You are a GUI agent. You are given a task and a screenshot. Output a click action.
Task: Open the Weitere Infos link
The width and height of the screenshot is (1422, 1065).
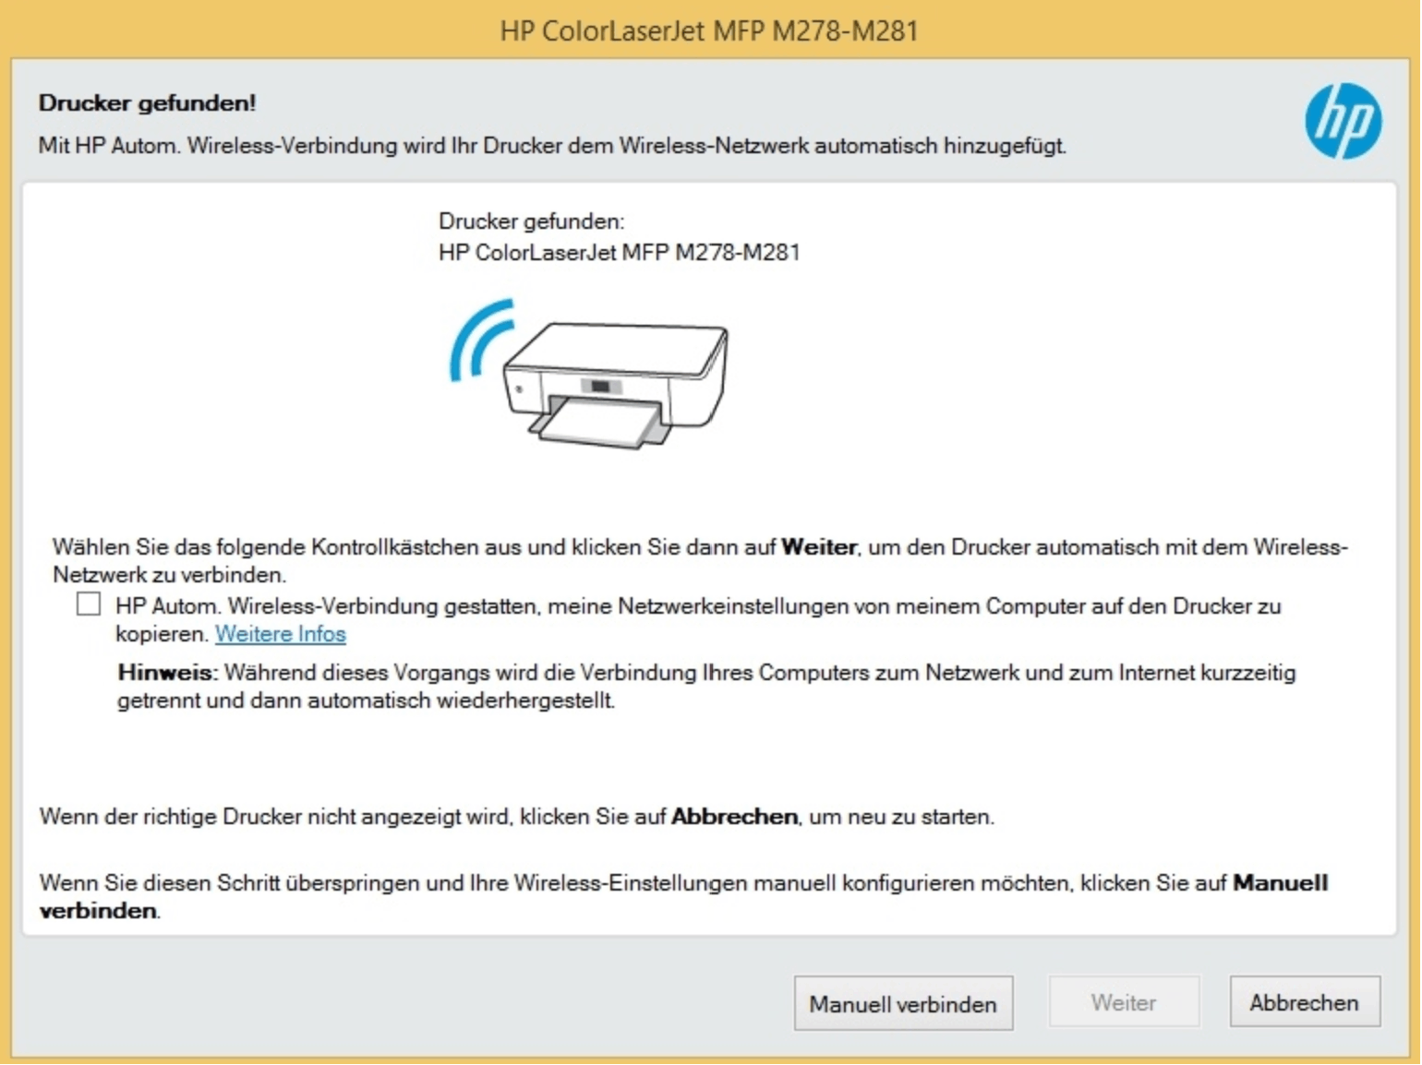[x=281, y=634]
